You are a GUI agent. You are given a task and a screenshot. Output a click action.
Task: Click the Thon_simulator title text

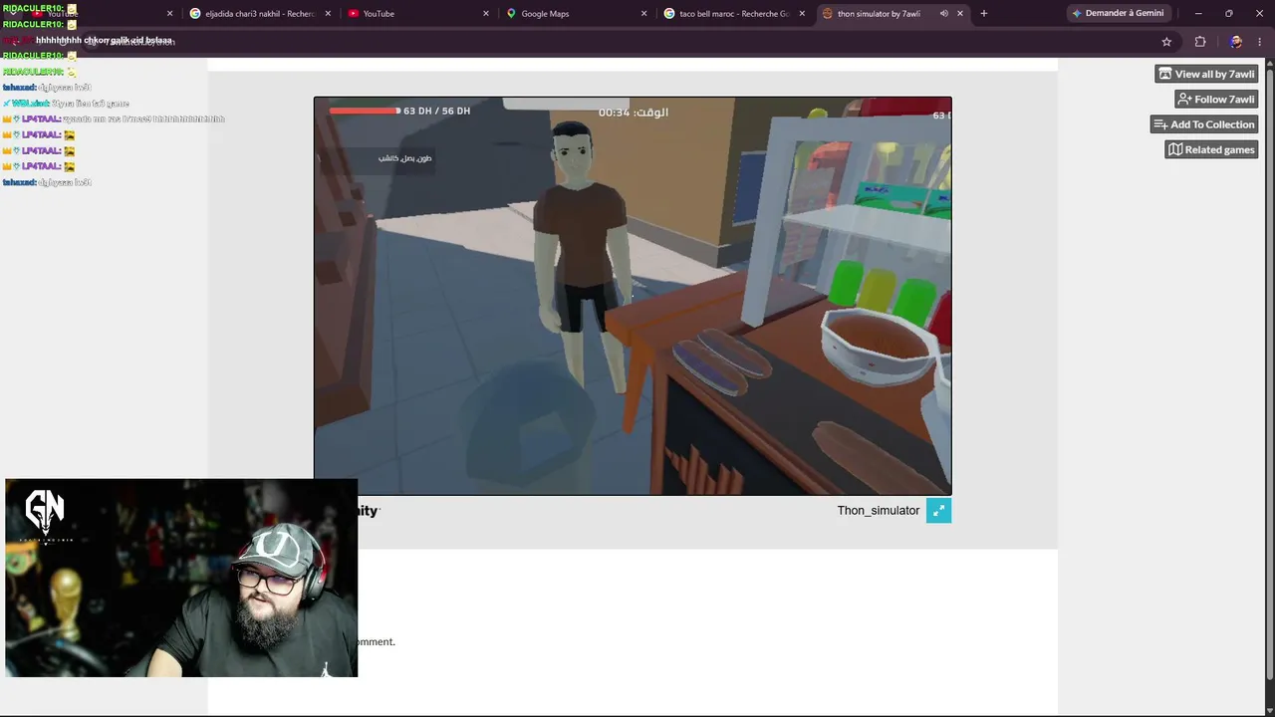(x=878, y=511)
